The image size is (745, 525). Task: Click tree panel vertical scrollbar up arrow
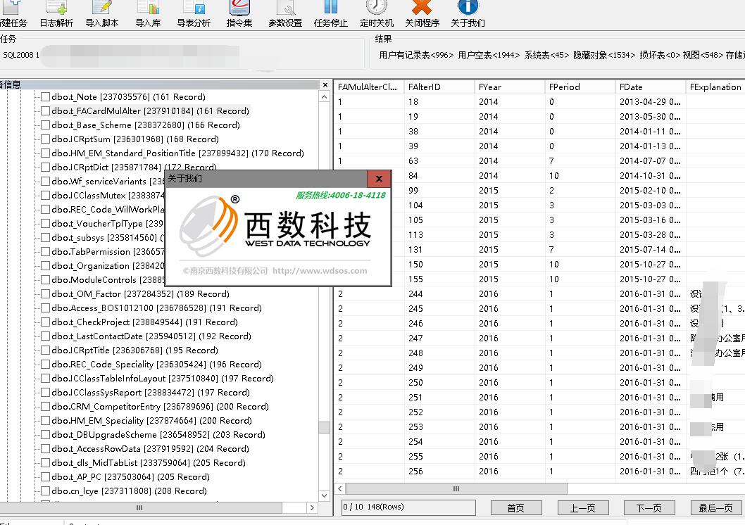click(x=325, y=97)
